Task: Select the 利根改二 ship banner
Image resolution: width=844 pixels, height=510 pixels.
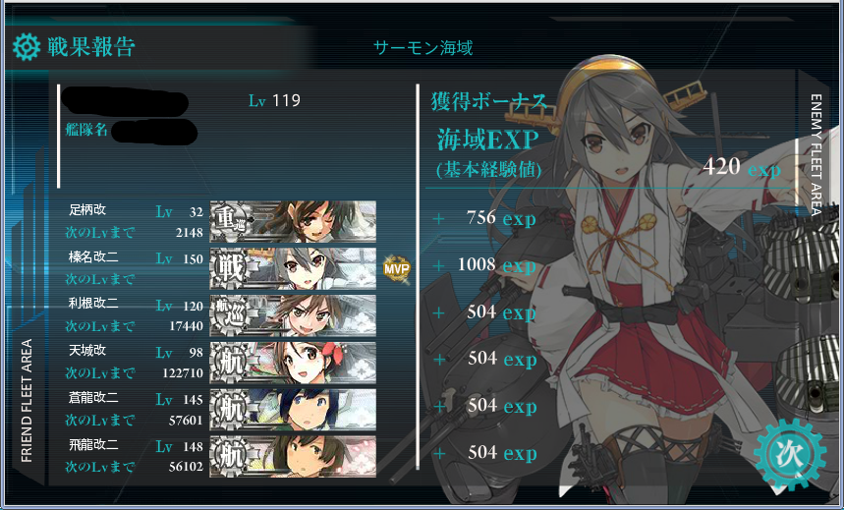Action: [293, 315]
